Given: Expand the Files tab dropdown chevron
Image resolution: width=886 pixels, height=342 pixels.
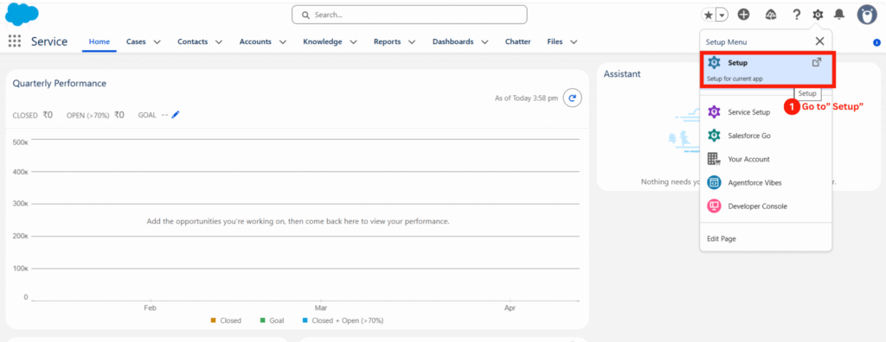Looking at the screenshot, I should click(574, 41).
